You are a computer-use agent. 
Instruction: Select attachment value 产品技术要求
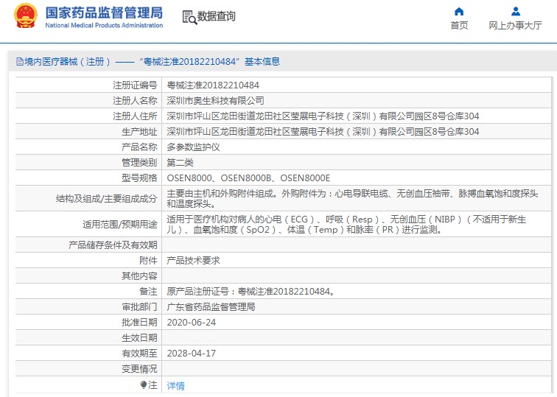193,261
